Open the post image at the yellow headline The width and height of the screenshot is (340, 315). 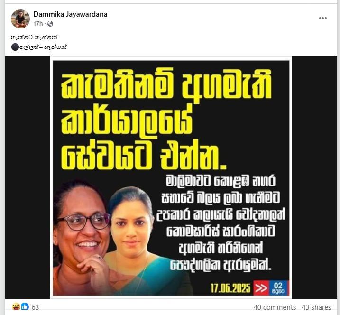pos(166,118)
